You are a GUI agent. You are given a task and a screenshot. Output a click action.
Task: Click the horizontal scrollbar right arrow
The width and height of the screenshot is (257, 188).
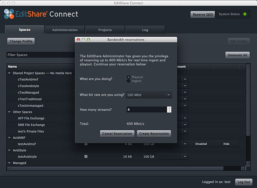pos(243,168)
